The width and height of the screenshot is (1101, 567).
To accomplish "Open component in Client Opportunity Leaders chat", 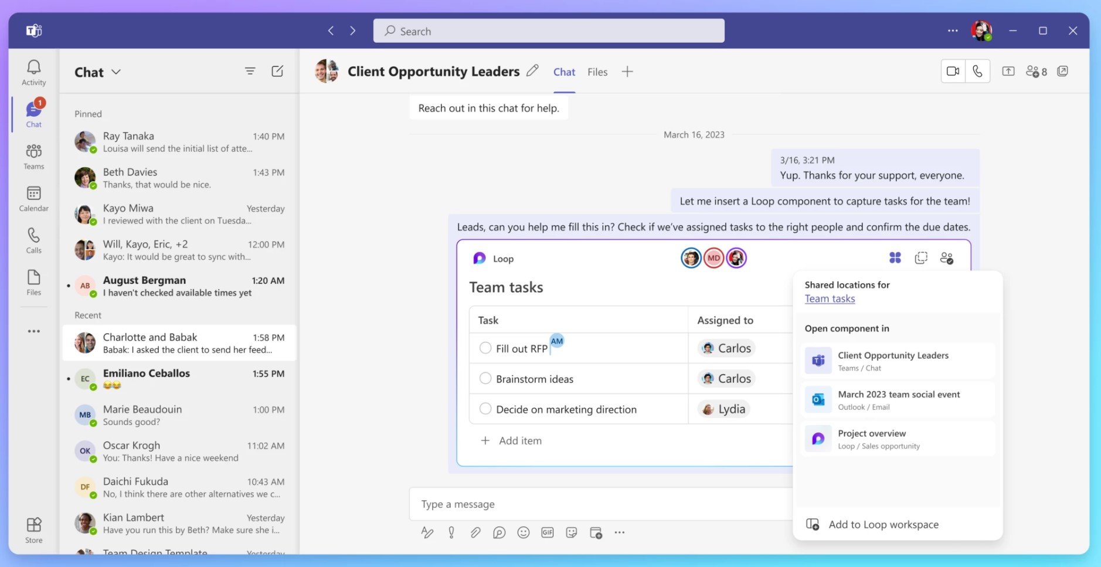I will (898, 361).
